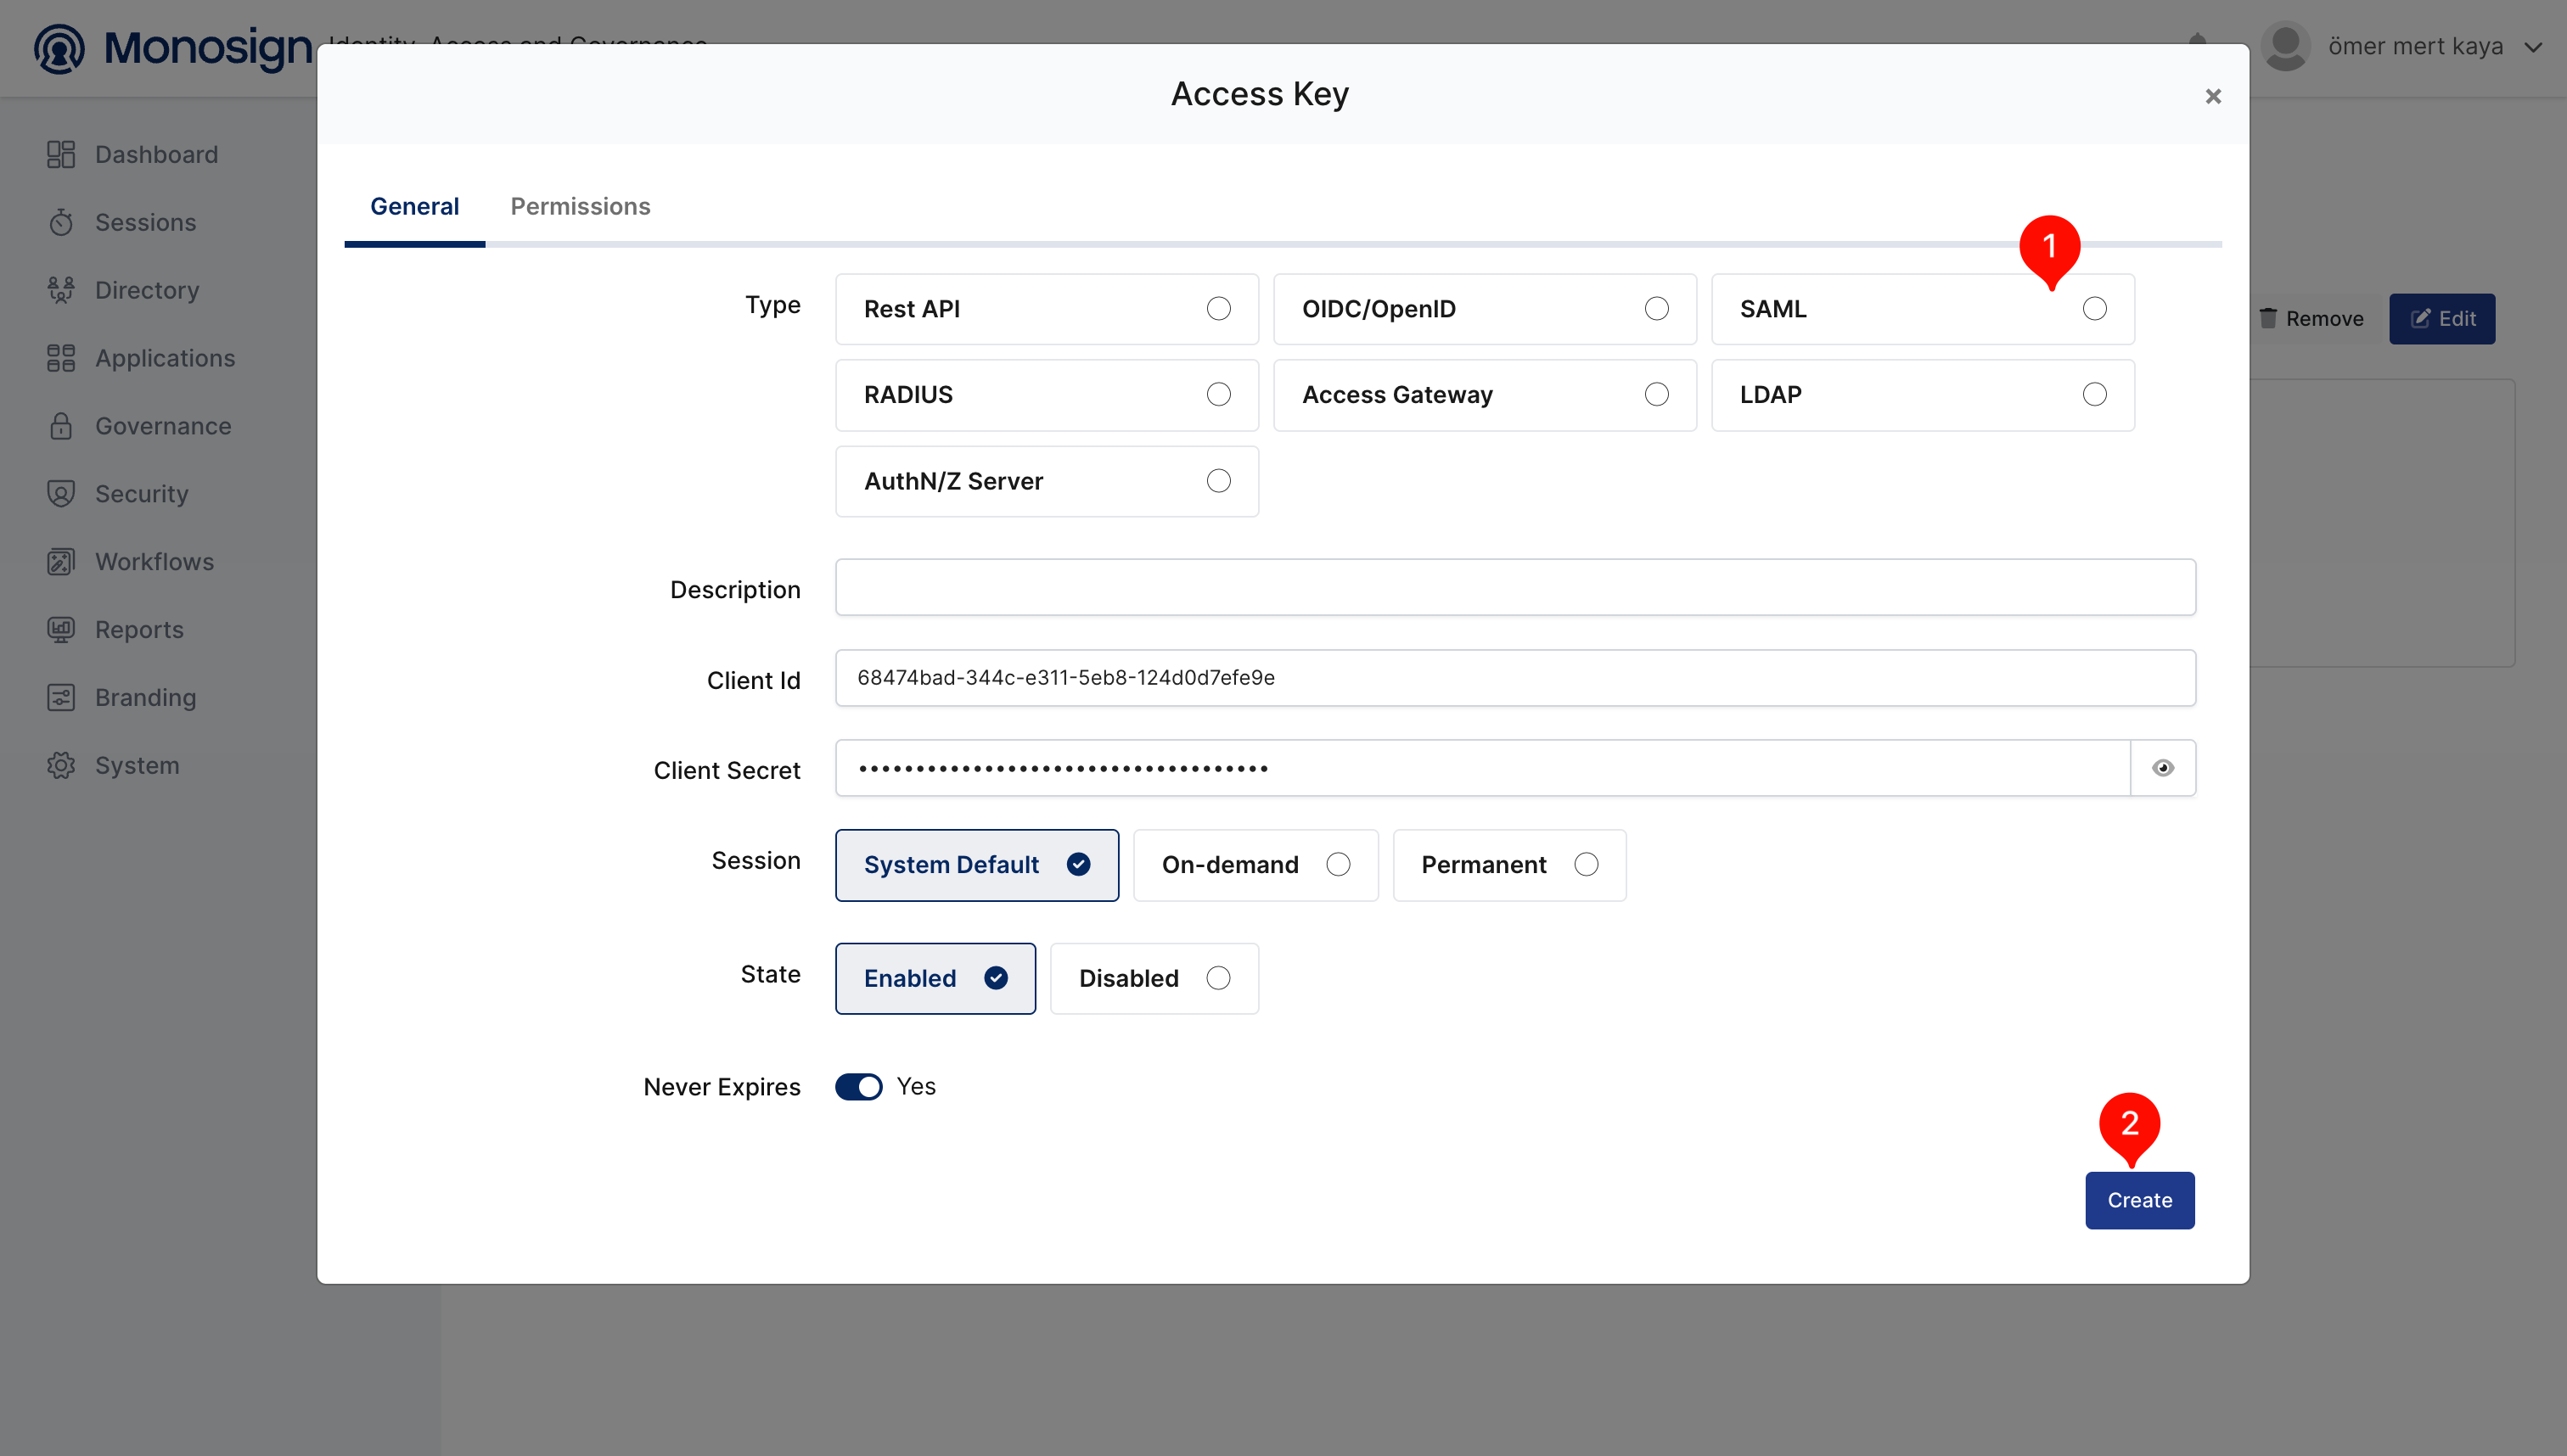Screen dimensions: 2567x1456
Task: Choose On-demand session
Action: pyautogui.click(x=1255, y=865)
